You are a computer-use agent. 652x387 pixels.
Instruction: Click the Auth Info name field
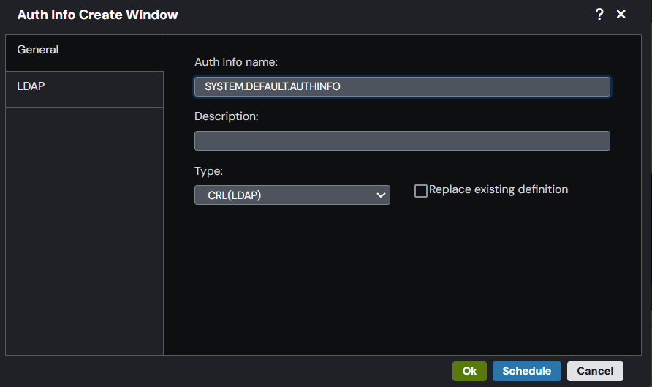[x=402, y=86]
